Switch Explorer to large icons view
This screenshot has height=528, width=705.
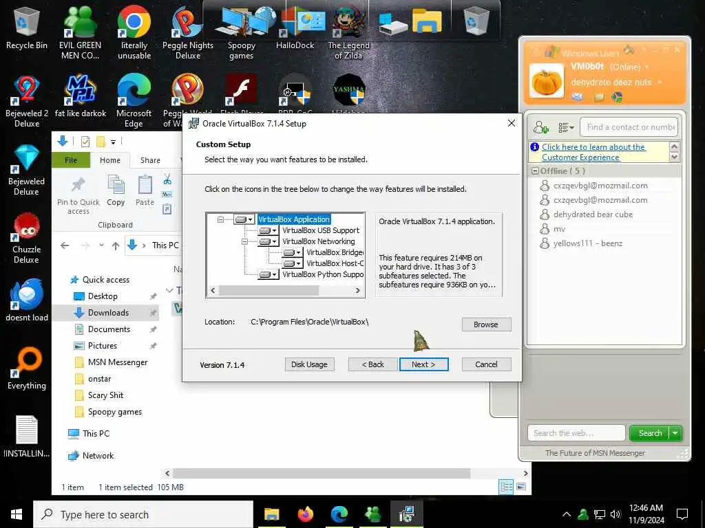[x=521, y=487]
